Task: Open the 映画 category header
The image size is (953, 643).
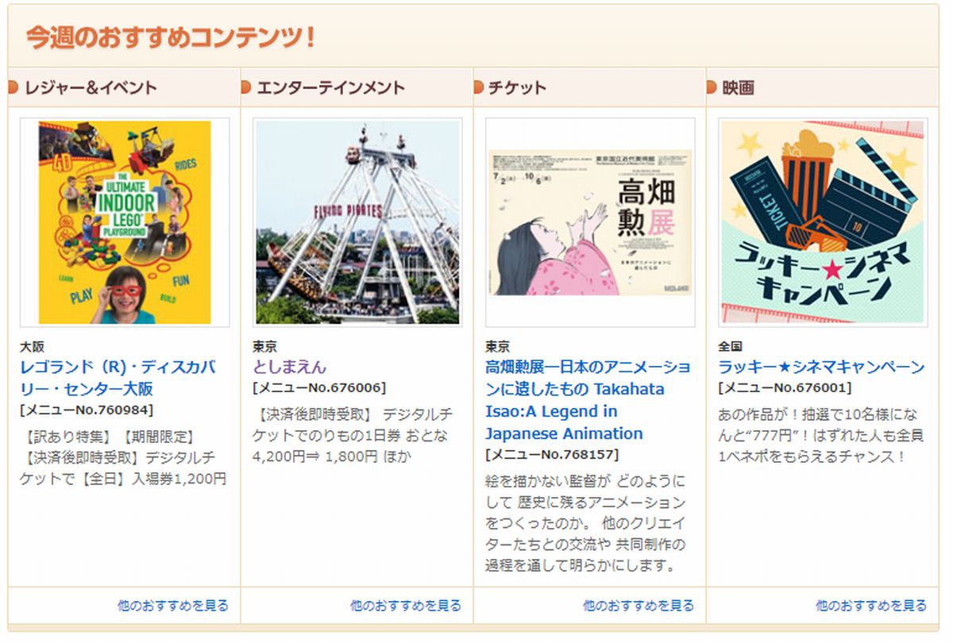Action: pos(738,88)
